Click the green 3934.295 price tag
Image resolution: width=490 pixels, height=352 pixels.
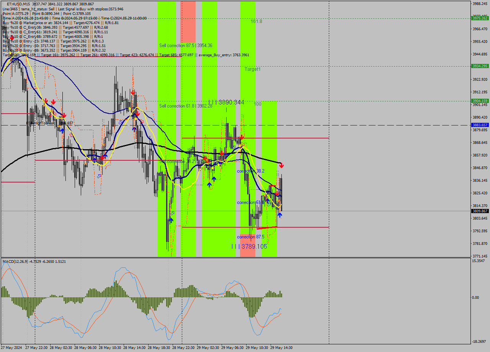(x=480, y=66)
